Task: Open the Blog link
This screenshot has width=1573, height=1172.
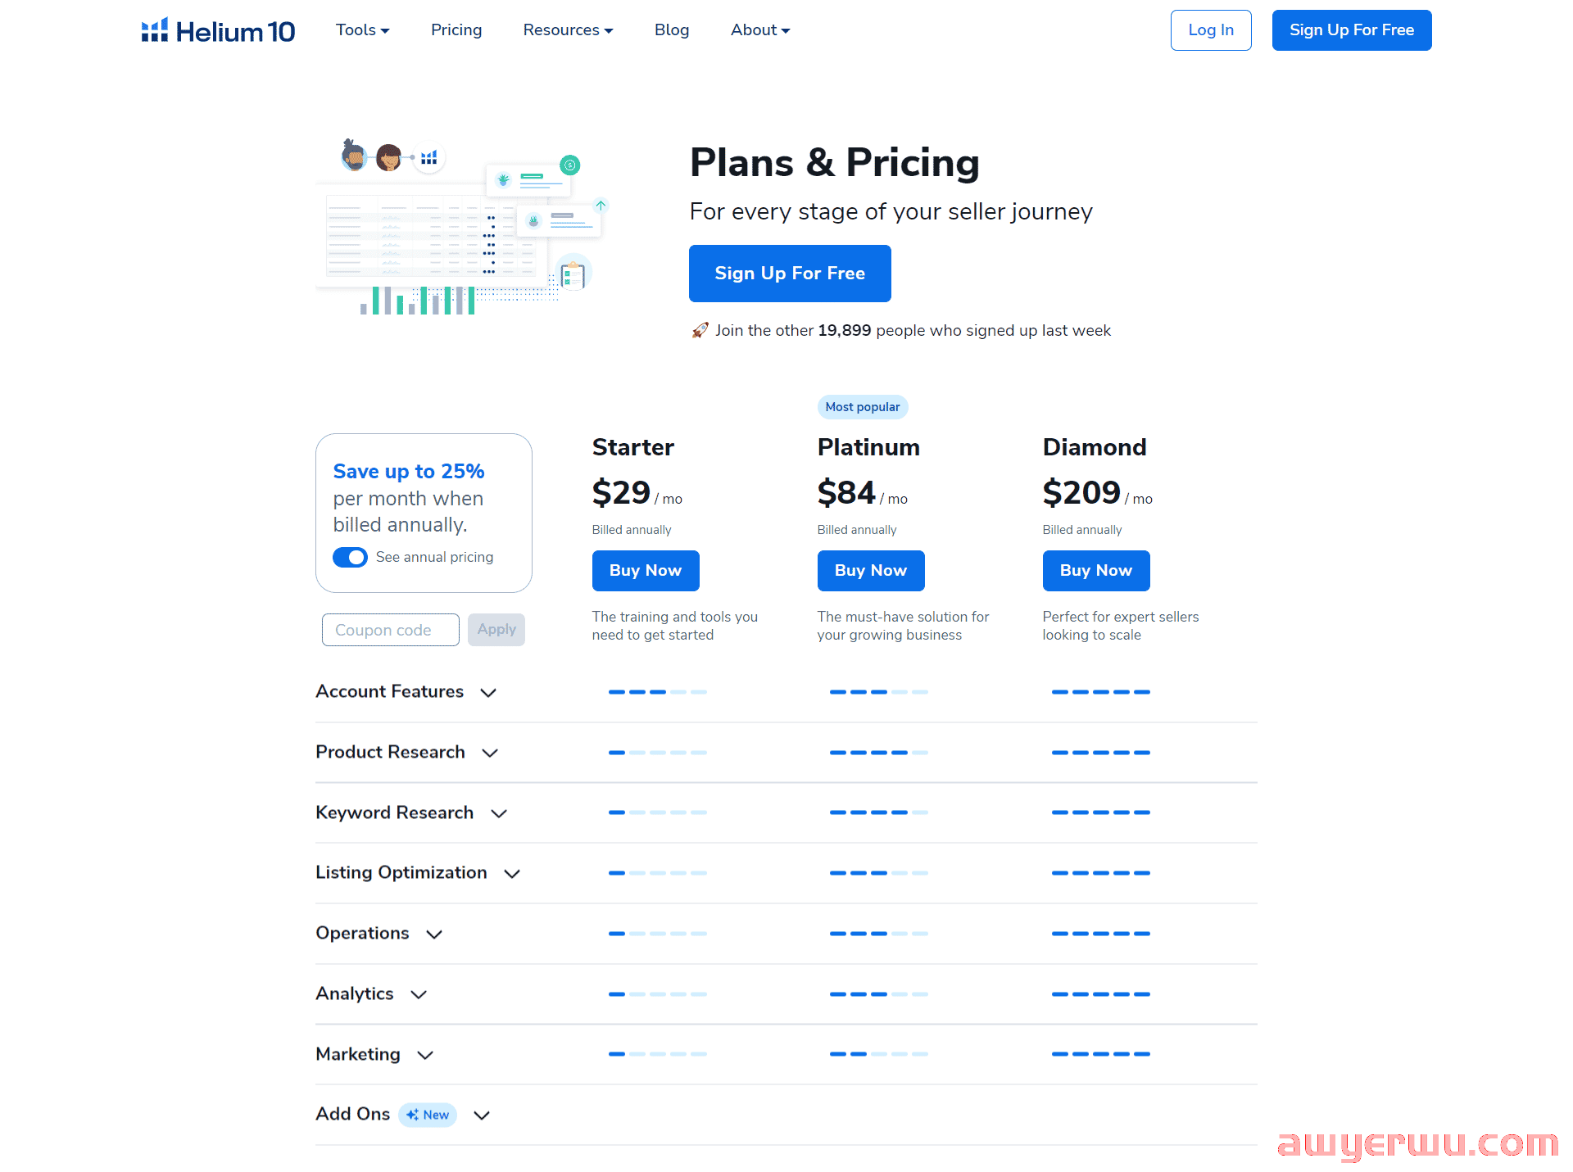Action: pyautogui.click(x=672, y=30)
